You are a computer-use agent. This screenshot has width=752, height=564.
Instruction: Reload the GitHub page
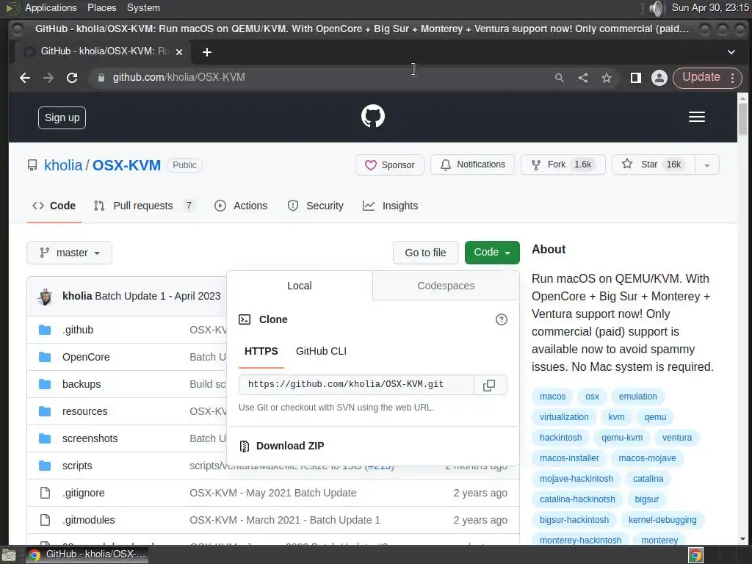(72, 78)
